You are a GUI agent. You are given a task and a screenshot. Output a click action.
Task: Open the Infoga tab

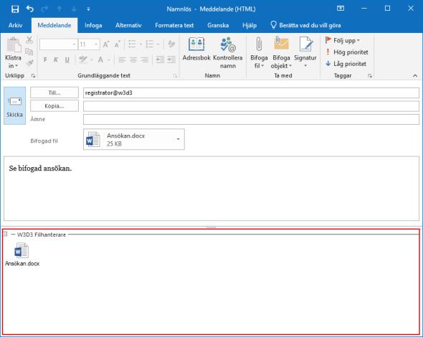[x=93, y=25]
